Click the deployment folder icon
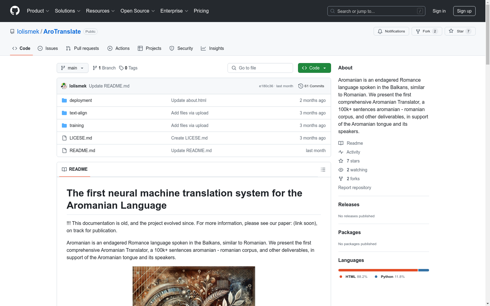This screenshot has width=490, height=306. 64,100
